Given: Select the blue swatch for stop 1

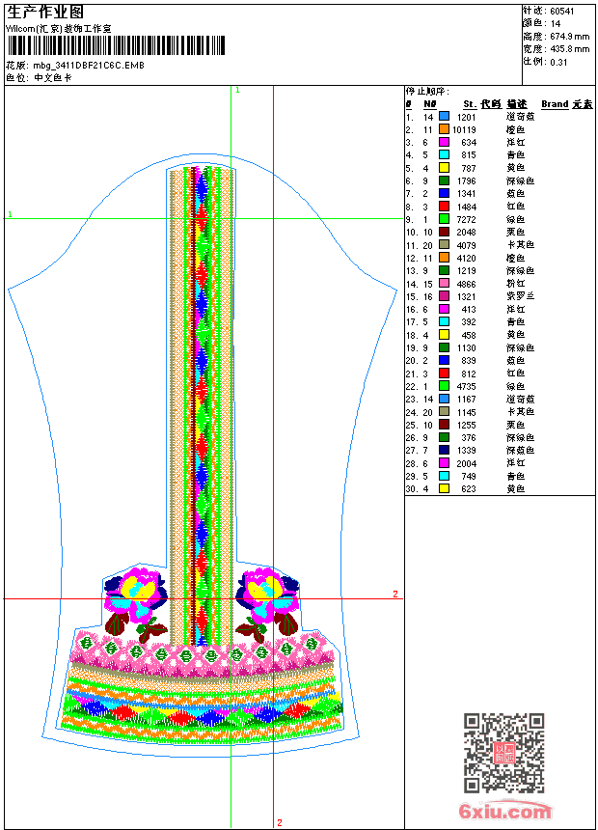Looking at the screenshot, I should point(445,116).
